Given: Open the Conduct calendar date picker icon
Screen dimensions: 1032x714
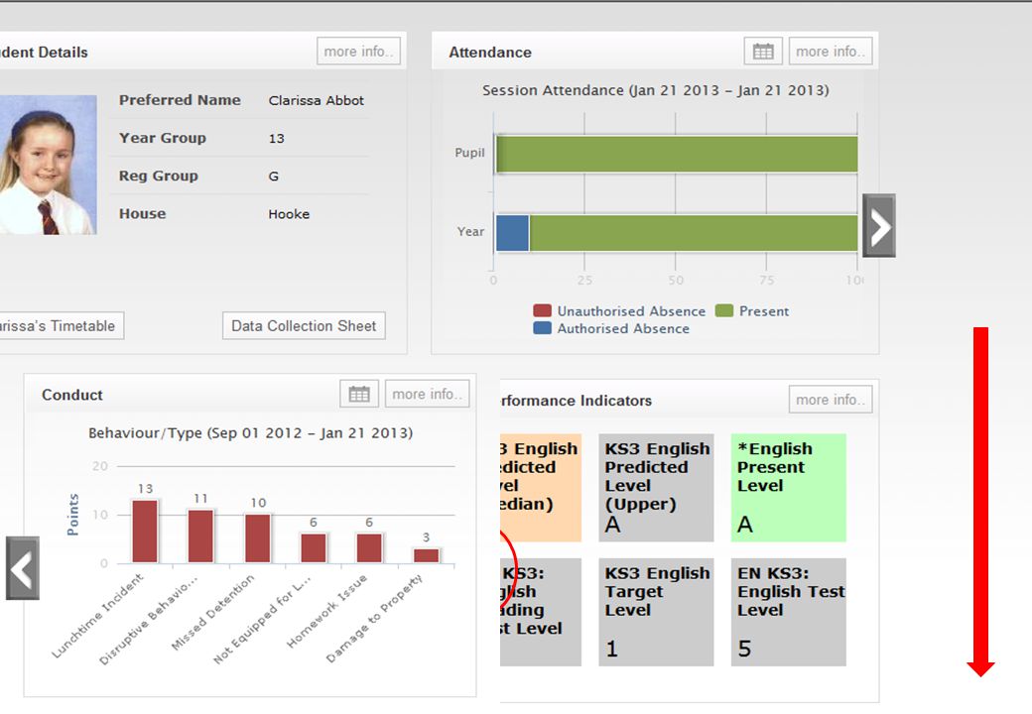Looking at the screenshot, I should pos(358,394).
